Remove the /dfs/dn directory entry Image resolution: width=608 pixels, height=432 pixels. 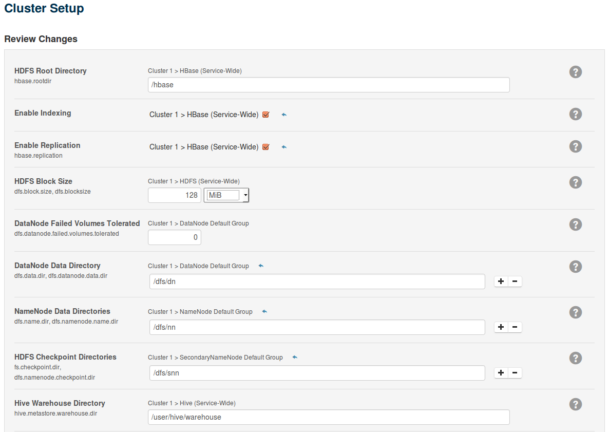pyautogui.click(x=515, y=281)
